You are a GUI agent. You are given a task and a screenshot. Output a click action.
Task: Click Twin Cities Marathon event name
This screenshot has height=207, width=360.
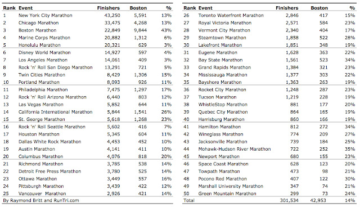pos(42,75)
